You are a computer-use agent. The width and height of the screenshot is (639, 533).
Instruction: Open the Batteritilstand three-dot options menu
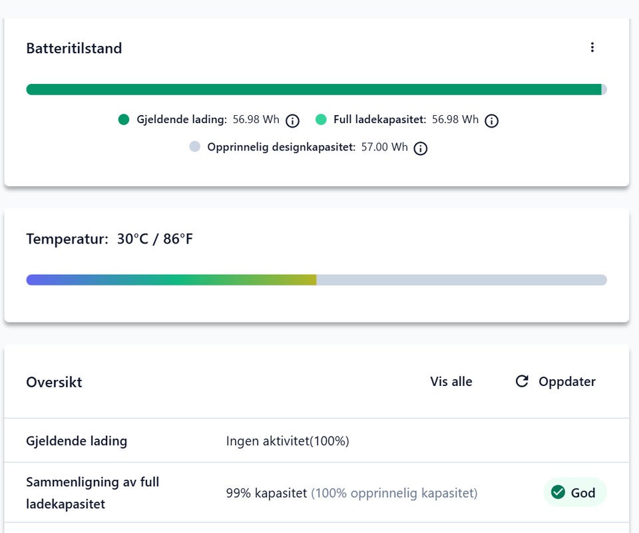click(x=592, y=47)
